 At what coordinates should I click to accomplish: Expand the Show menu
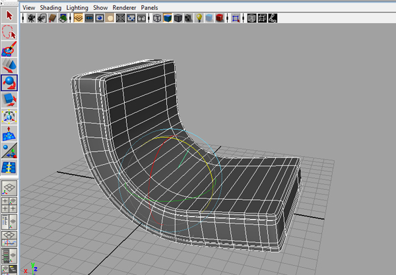click(x=100, y=7)
